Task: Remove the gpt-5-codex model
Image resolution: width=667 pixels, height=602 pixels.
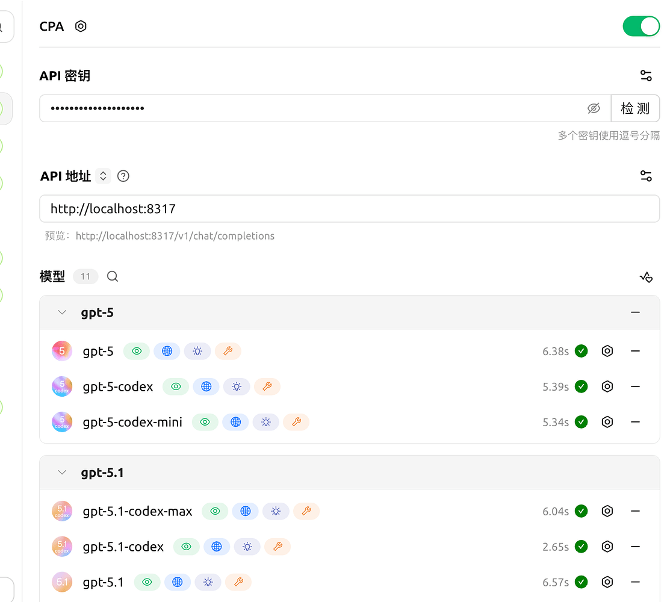Action: (x=635, y=386)
